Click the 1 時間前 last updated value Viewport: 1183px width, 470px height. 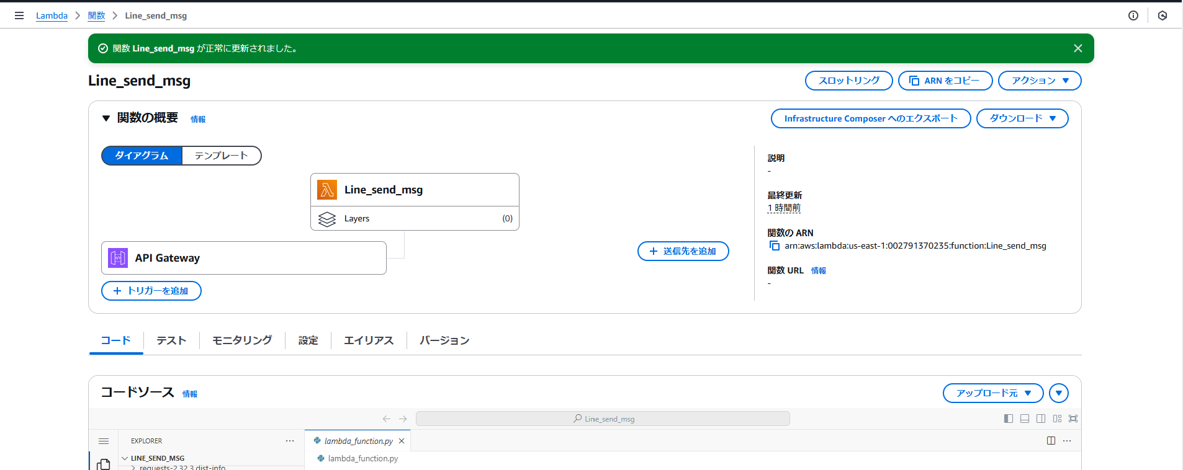(784, 208)
